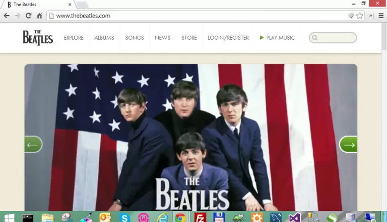Image resolution: width=387 pixels, height=222 pixels.
Task: Bookmark this page with the star icon
Action: point(360,16)
